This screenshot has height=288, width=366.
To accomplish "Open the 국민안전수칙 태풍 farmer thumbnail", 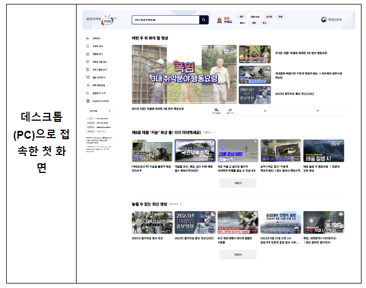I will (x=152, y=151).
